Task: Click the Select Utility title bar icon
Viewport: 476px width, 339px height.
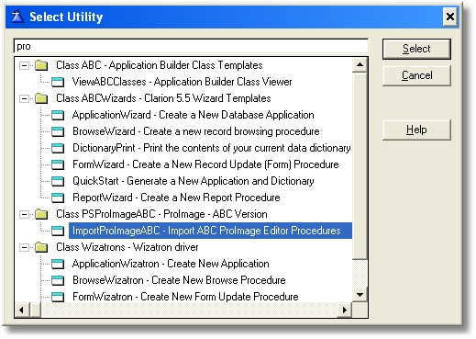Action: [17, 17]
